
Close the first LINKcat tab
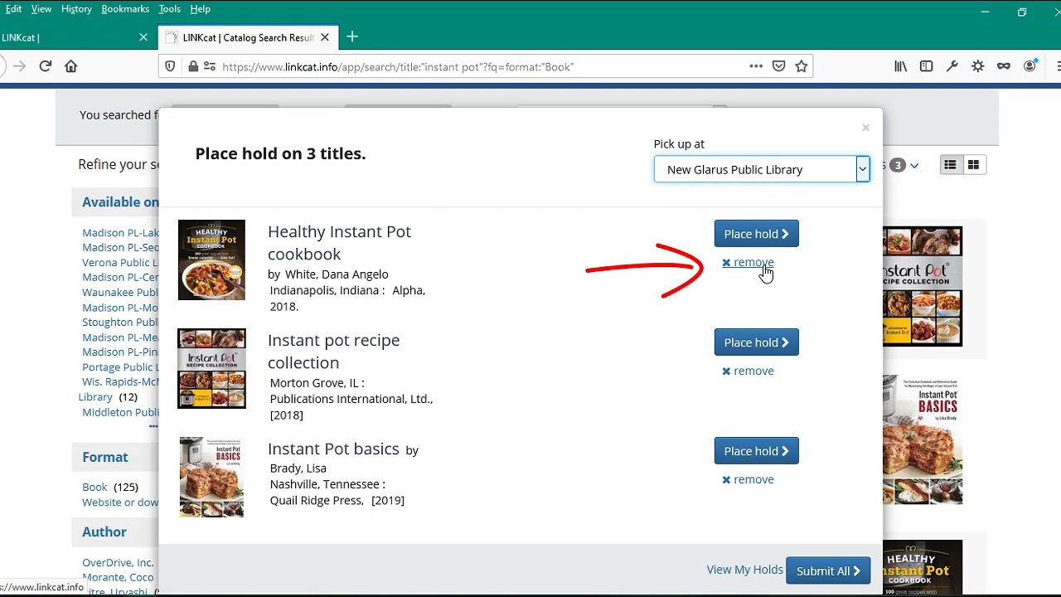coord(143,37)
